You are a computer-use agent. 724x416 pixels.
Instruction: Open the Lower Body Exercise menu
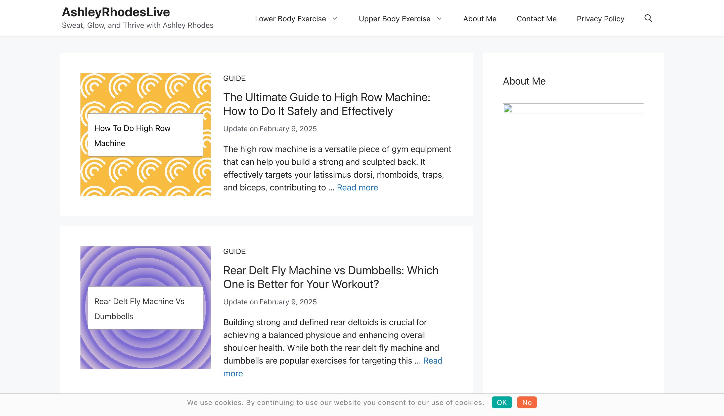[290, 19]
